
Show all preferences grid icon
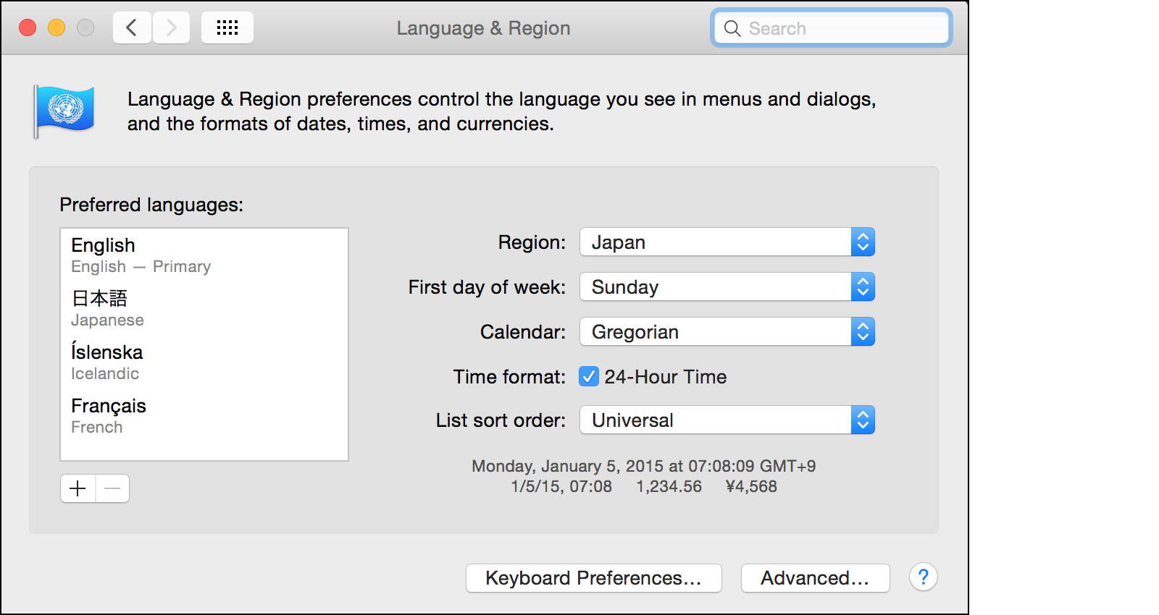pos(227,28)
